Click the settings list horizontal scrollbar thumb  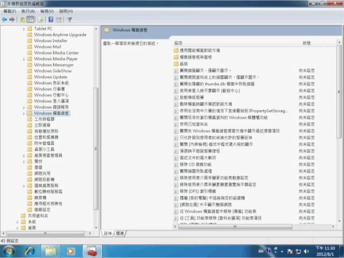[x=235, y=226]
